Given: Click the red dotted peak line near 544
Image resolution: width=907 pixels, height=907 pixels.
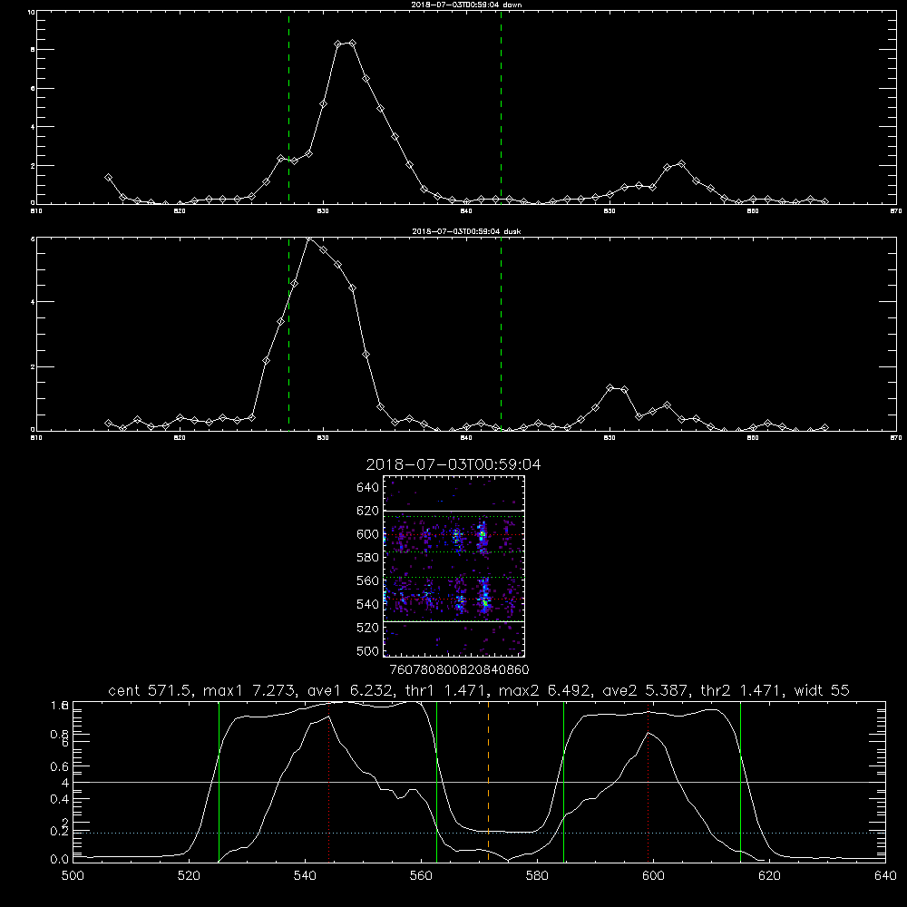Looking at the screenshot, I should (328, 782).
